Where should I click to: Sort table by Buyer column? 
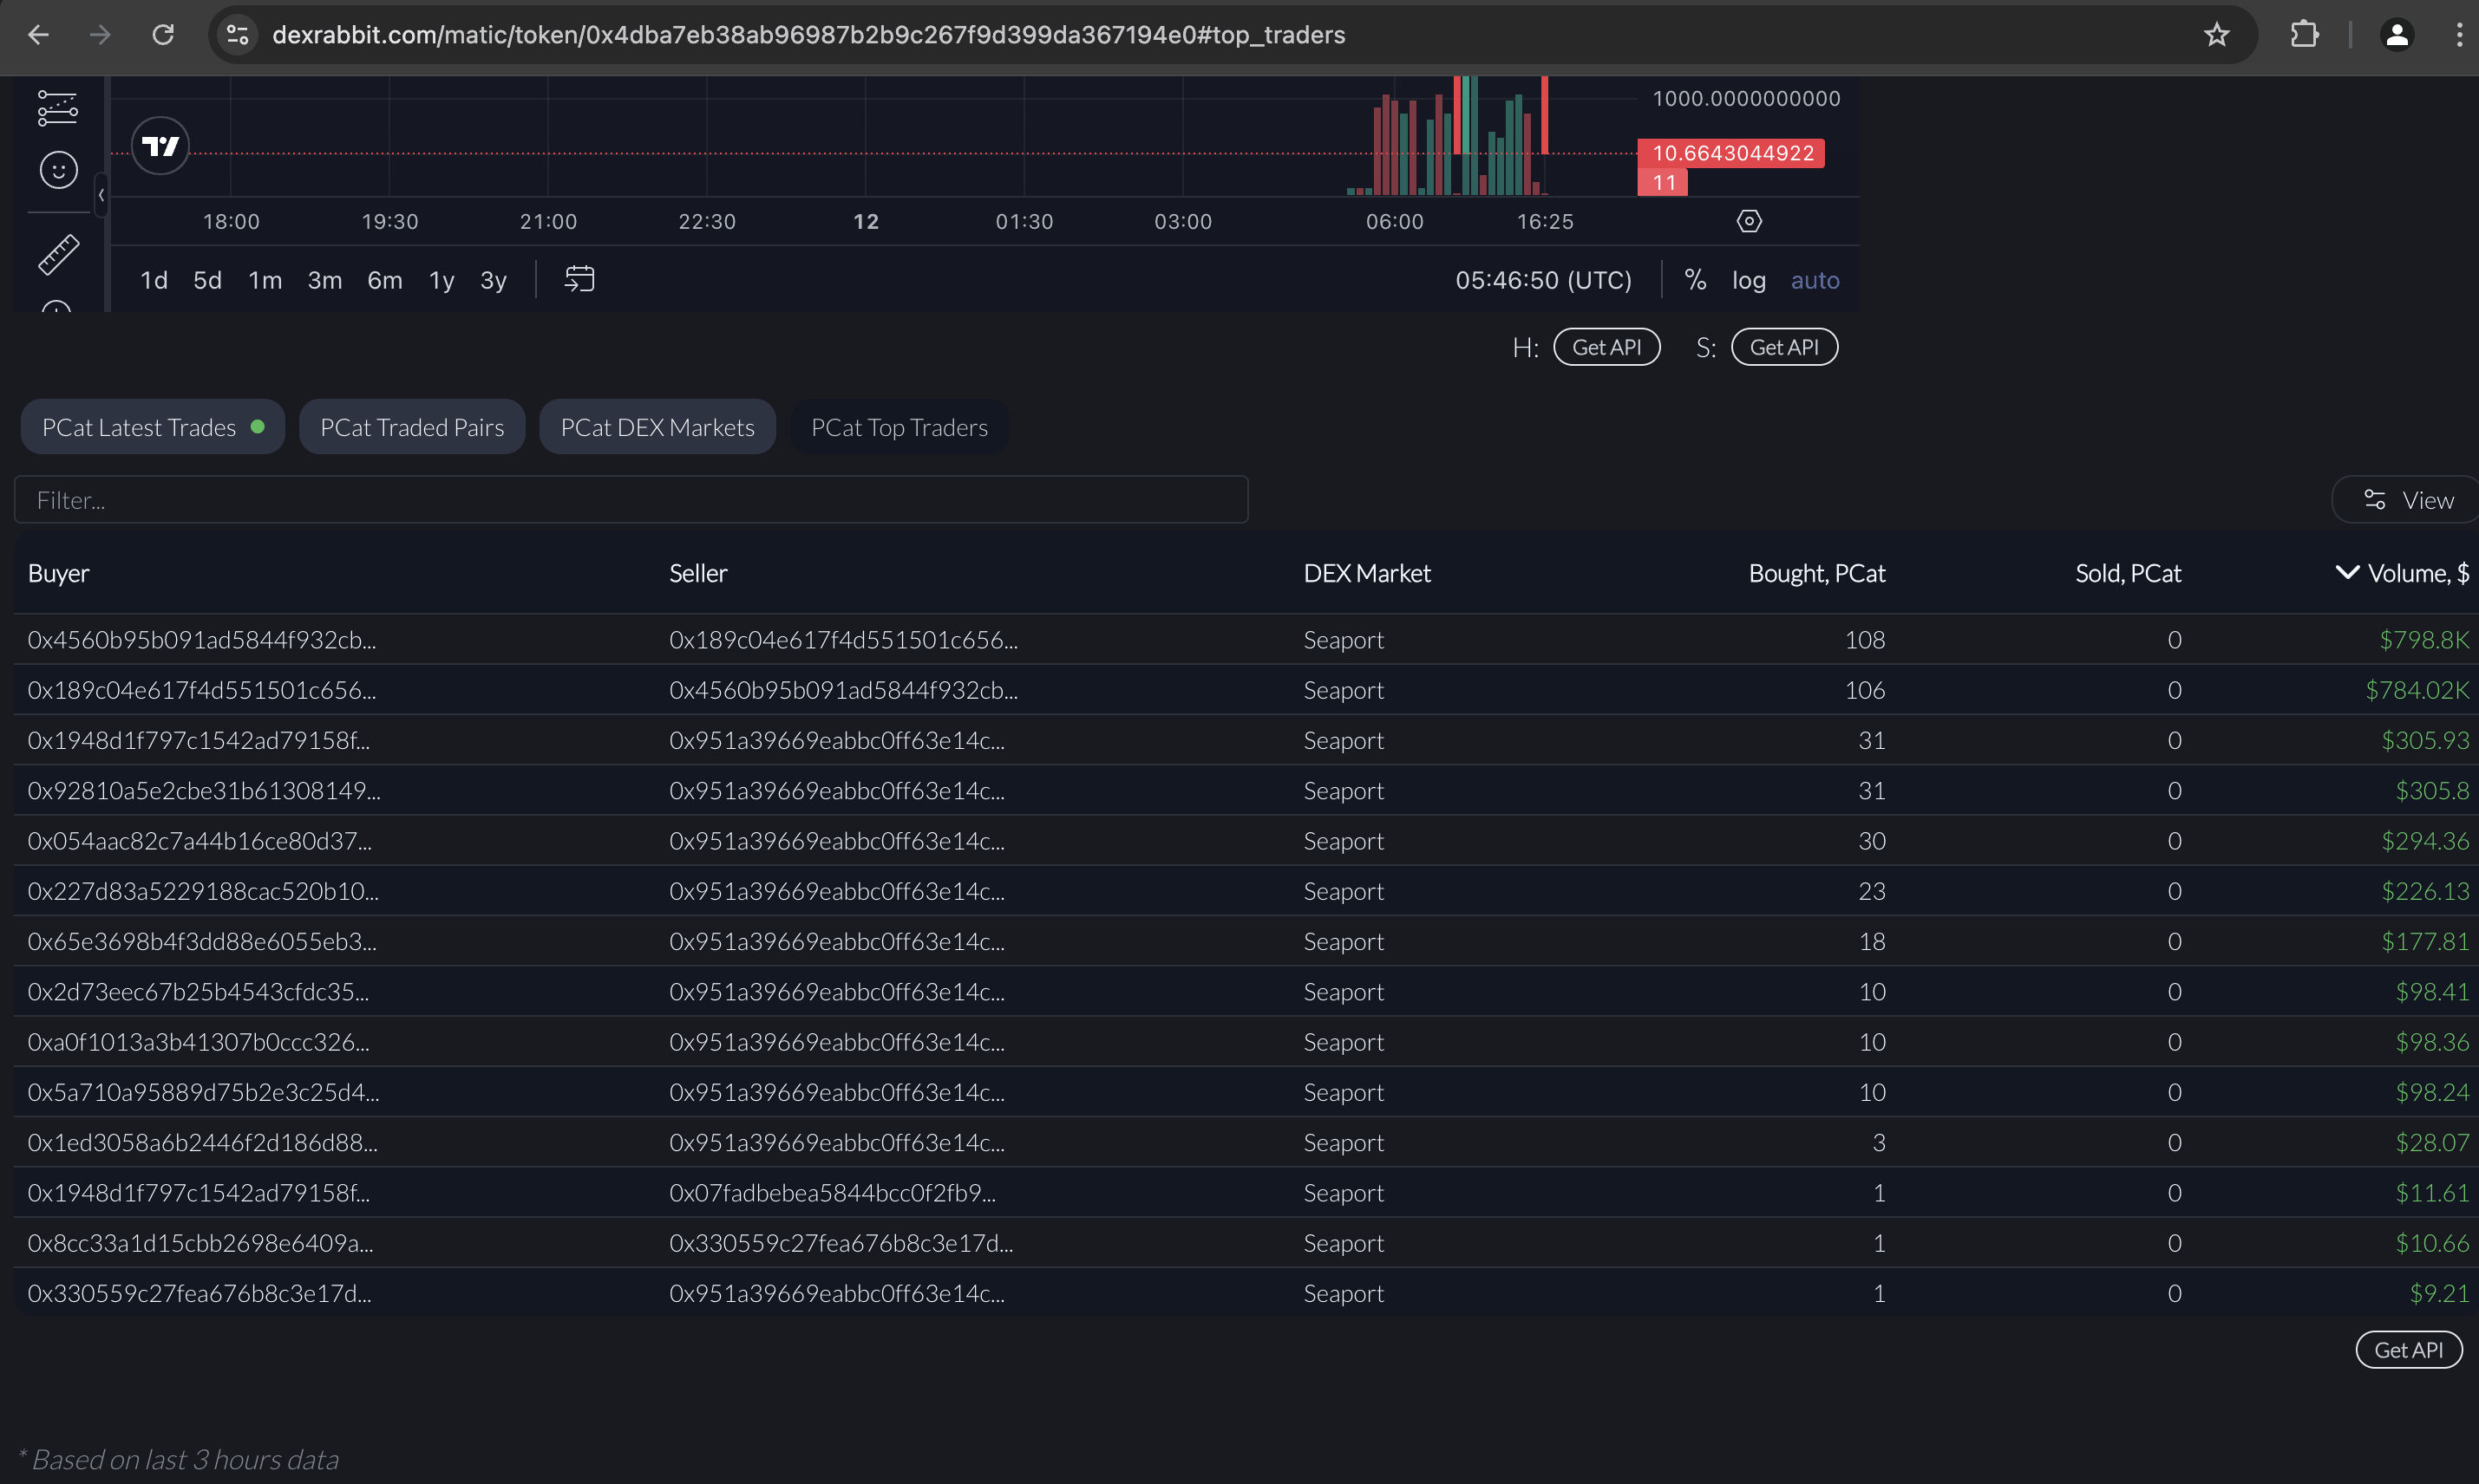click(x=58, y=573)
